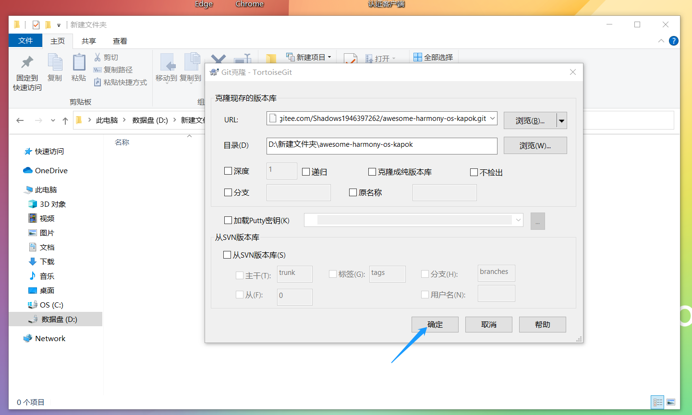Viewport: 692px width, 415px height.
Task: Open Music folder in sidebar
Action: click(41, 276)
